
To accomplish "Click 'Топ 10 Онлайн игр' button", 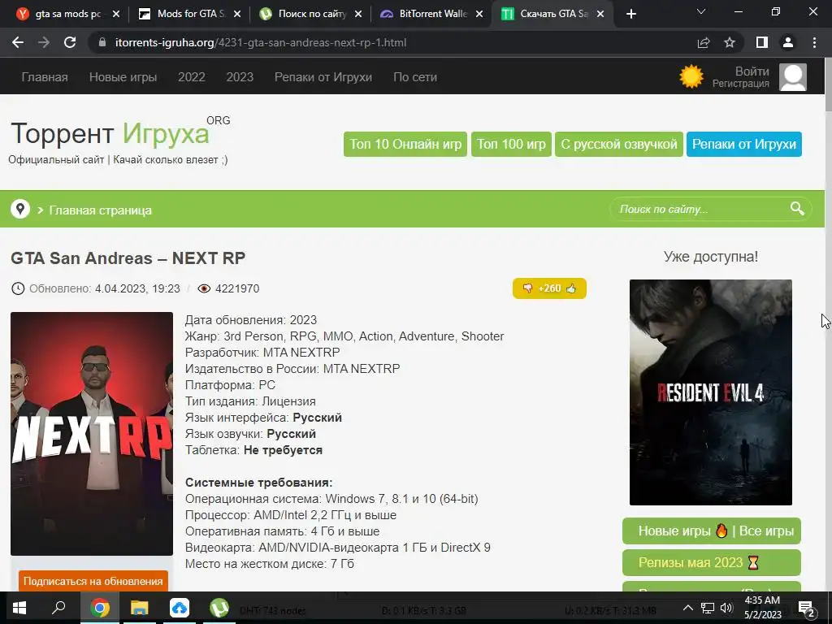I will (405, 144).
